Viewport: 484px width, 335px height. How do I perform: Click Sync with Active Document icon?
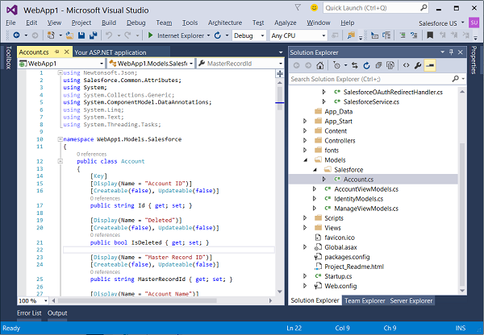tap(355, 65)
